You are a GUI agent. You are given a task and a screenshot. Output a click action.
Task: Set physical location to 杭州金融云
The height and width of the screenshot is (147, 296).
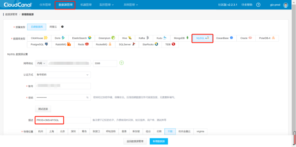click(184, 132)
